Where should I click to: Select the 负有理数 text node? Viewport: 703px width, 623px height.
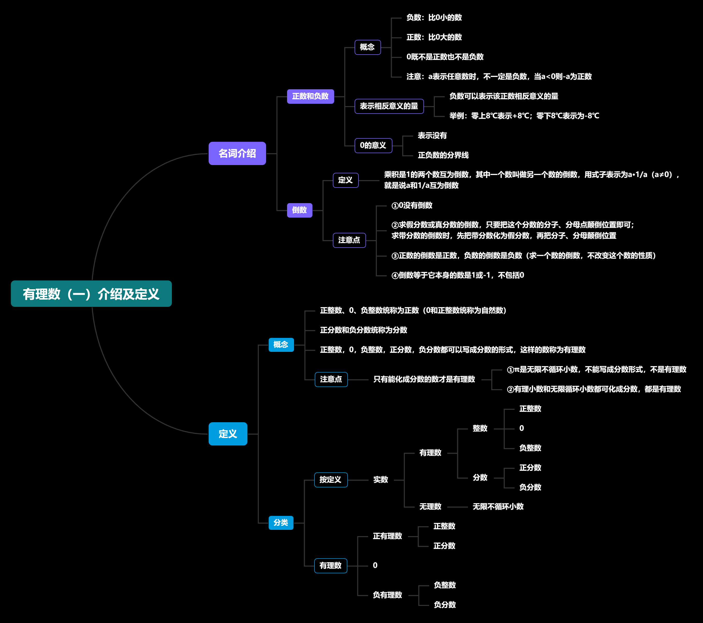[x=387, y=595]
